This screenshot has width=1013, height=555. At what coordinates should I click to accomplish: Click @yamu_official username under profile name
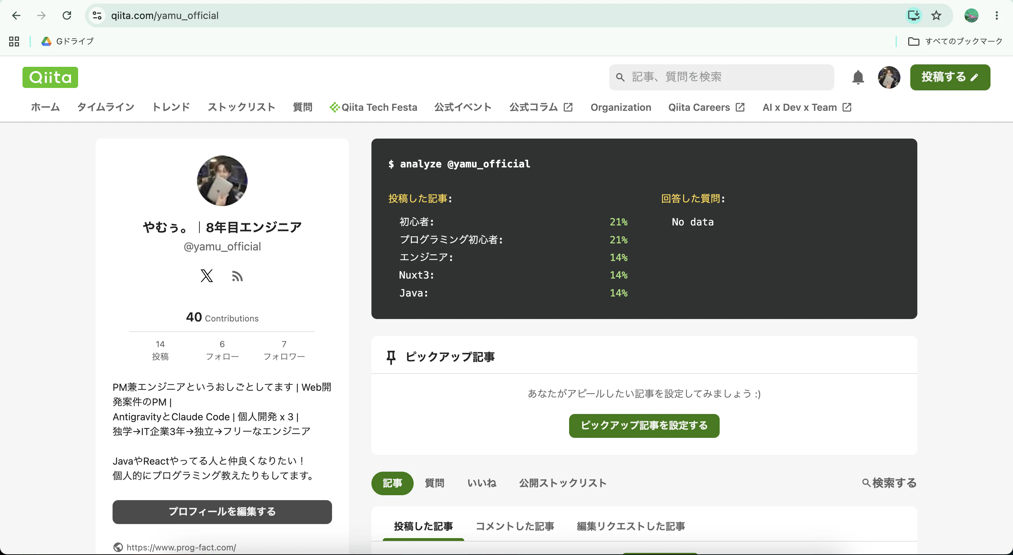click(222, 247)
